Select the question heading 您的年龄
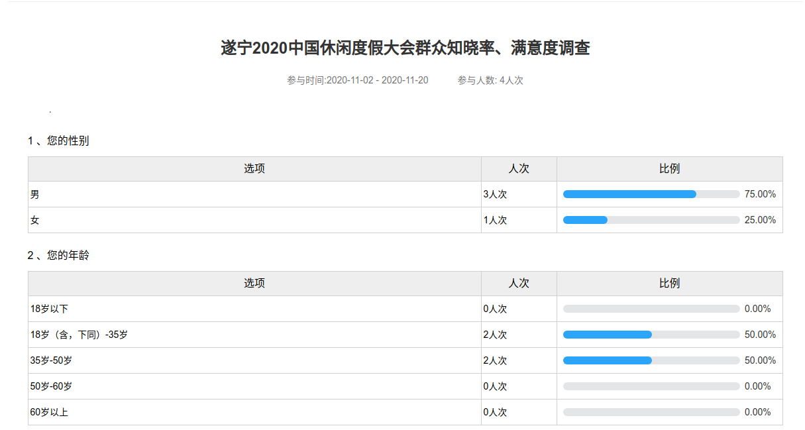Screen dimensions: 805x430 click(58, 256)
